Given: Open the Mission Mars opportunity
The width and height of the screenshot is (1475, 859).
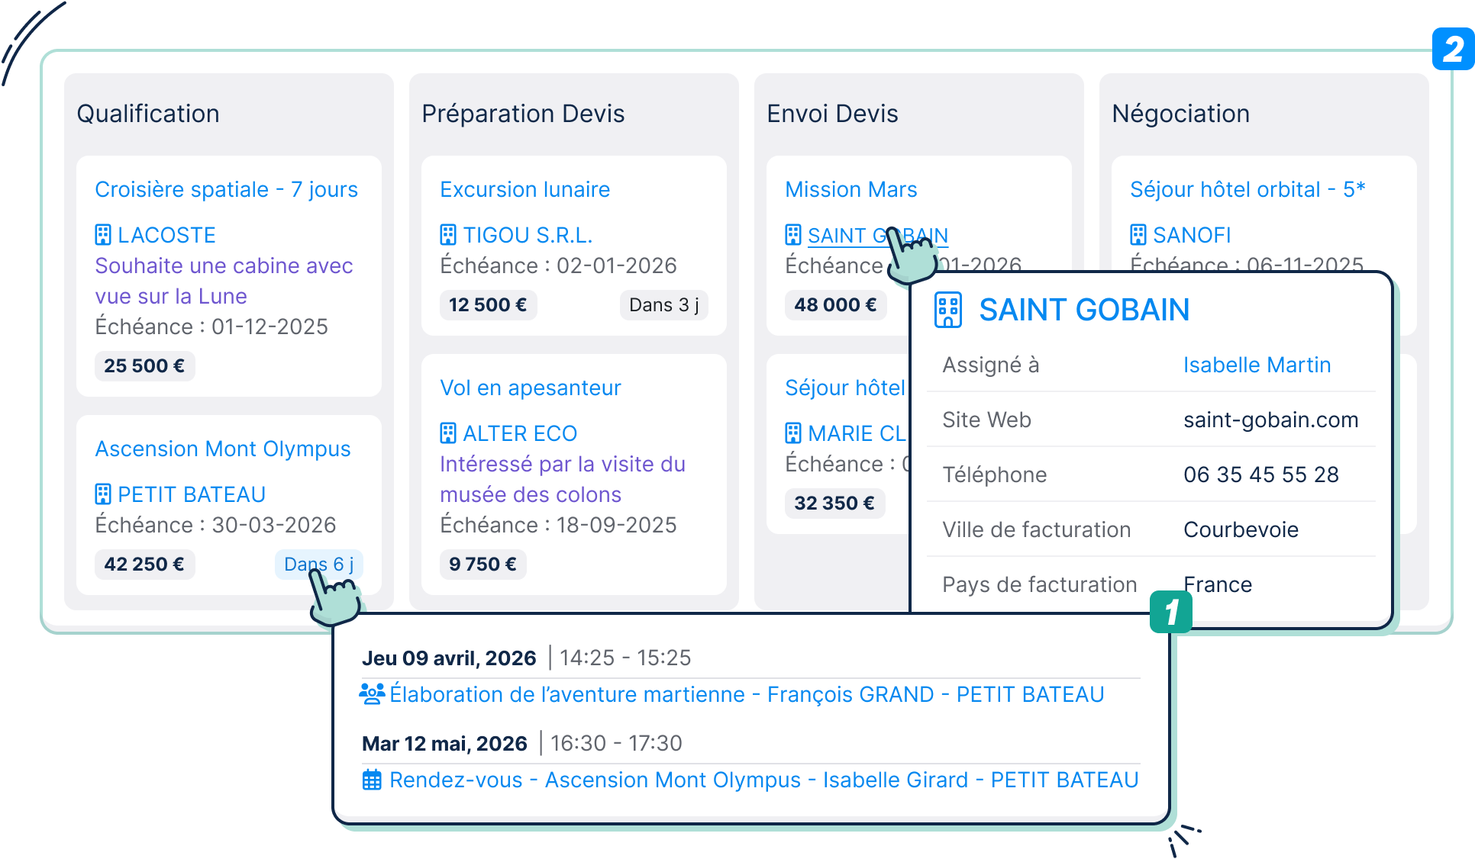Looking at the screenshot, I should click(x=851, y=189).
